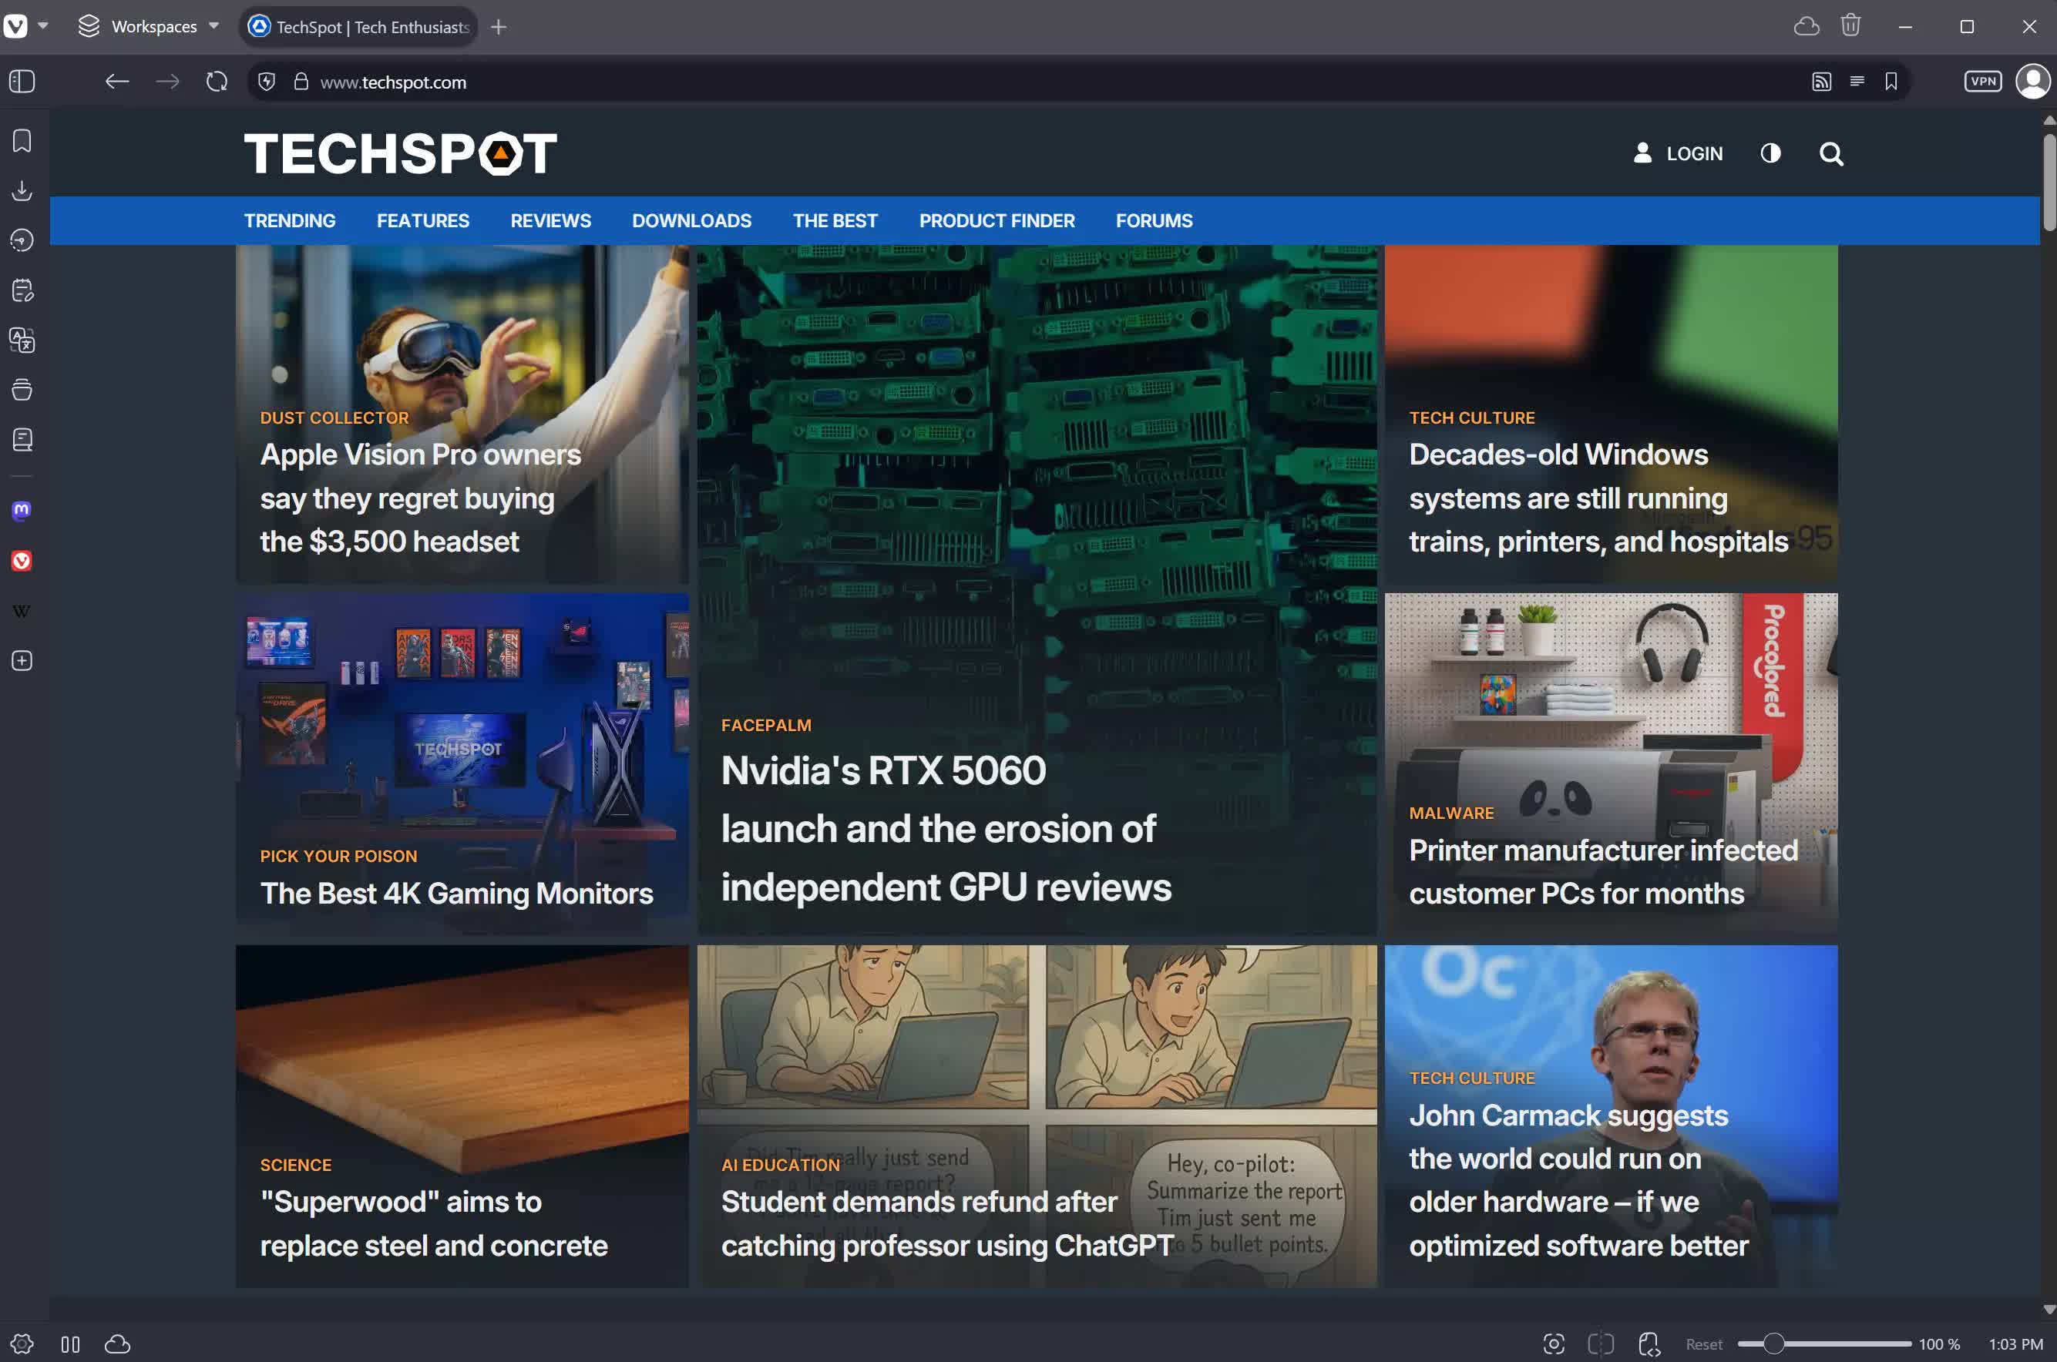Image resolution: width=2057 pixels, height=1362 pixels.
Task: Click the Capture page camera icon
Action: 1554,1344
